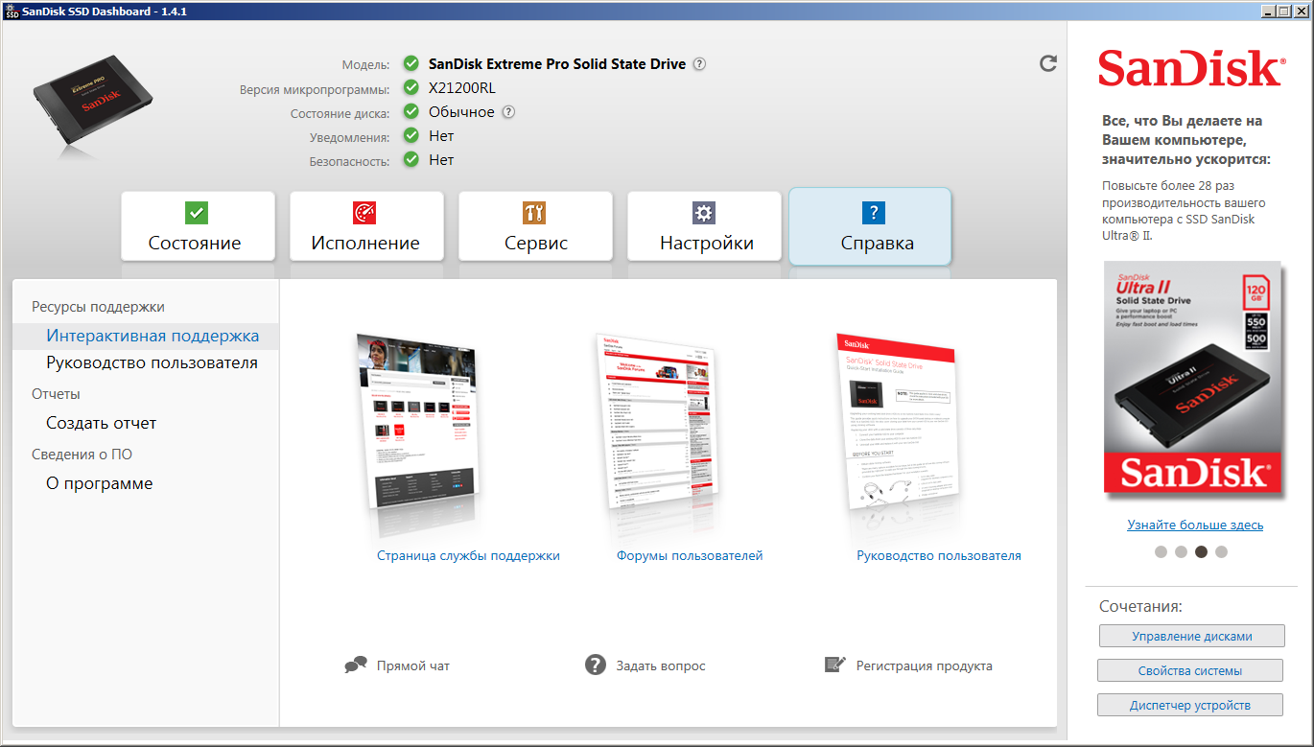Show the fourth ad slide via carousel dot
Image resolution: width=1314 pixels, height=747 pixels.
1221,551
